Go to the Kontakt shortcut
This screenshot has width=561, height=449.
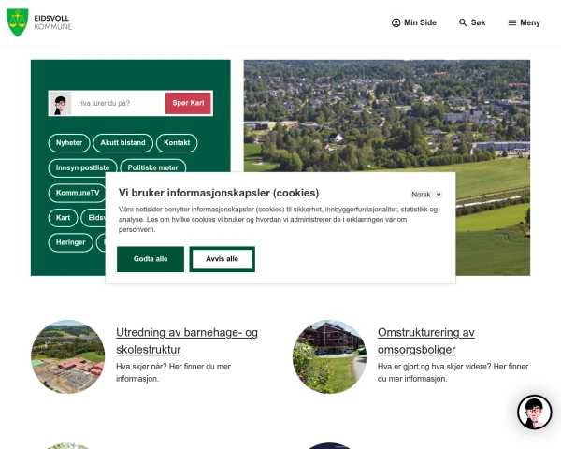177,143
